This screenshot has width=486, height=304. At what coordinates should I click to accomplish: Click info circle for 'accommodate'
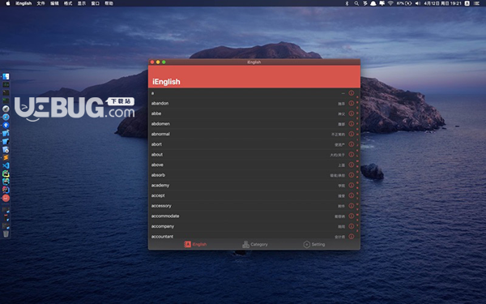coord(352,216)
